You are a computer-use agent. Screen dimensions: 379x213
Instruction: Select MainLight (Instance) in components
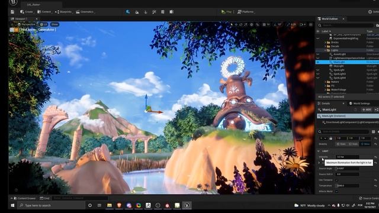[x=348, y=116]
